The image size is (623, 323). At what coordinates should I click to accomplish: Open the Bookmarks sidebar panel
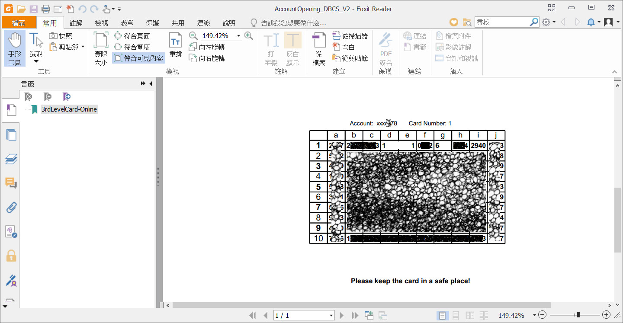(11, 110)
